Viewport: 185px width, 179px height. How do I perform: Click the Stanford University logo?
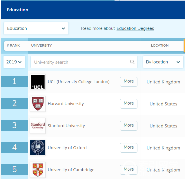click(38, 126)
